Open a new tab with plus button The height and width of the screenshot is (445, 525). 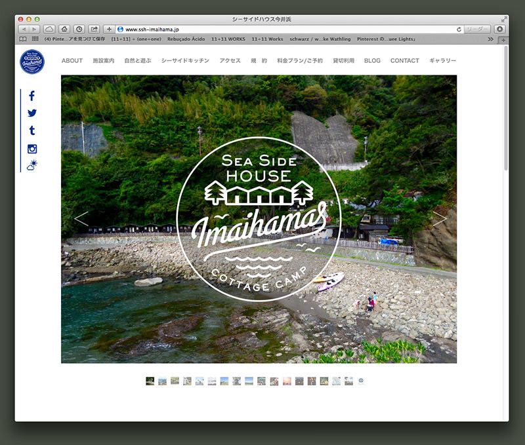click(503, 40)
